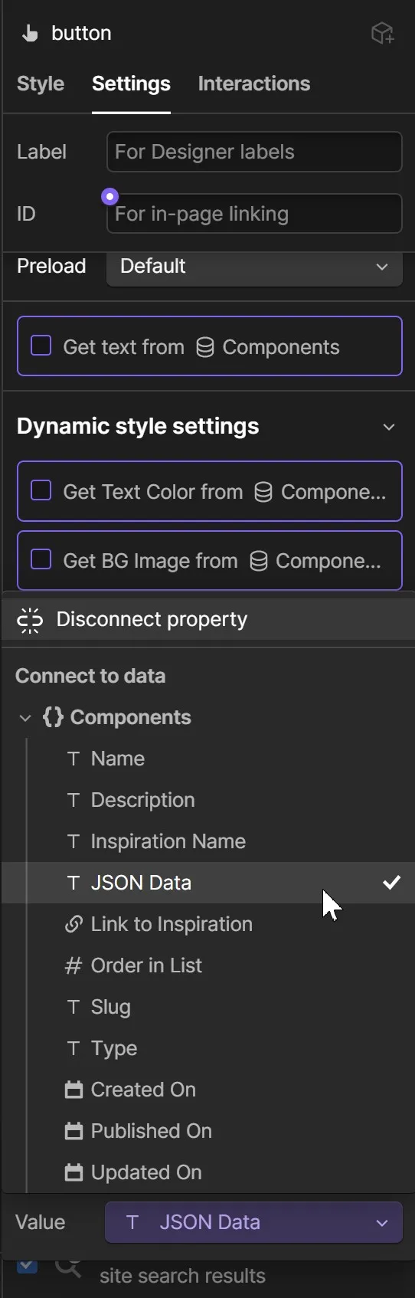
Task: Click the create component cube icon
Action: coord(382,33)
